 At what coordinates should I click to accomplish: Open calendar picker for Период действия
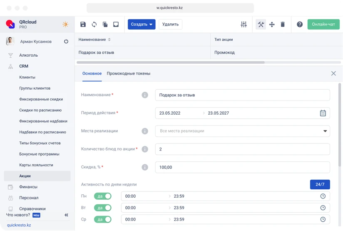(323, 113)
